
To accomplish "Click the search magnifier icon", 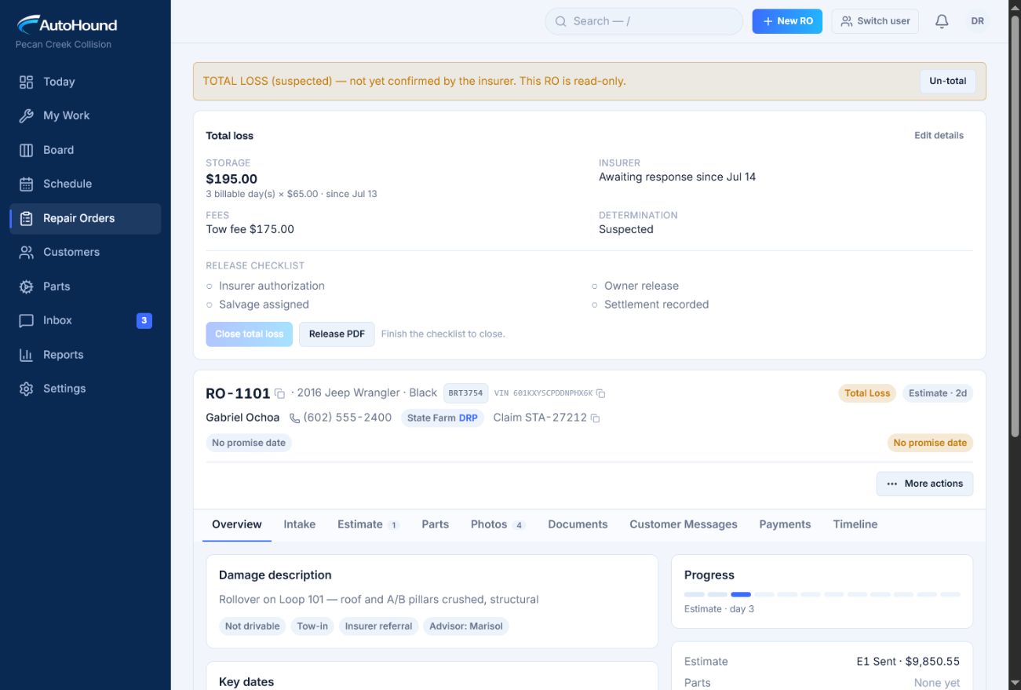I will [561, 21].
